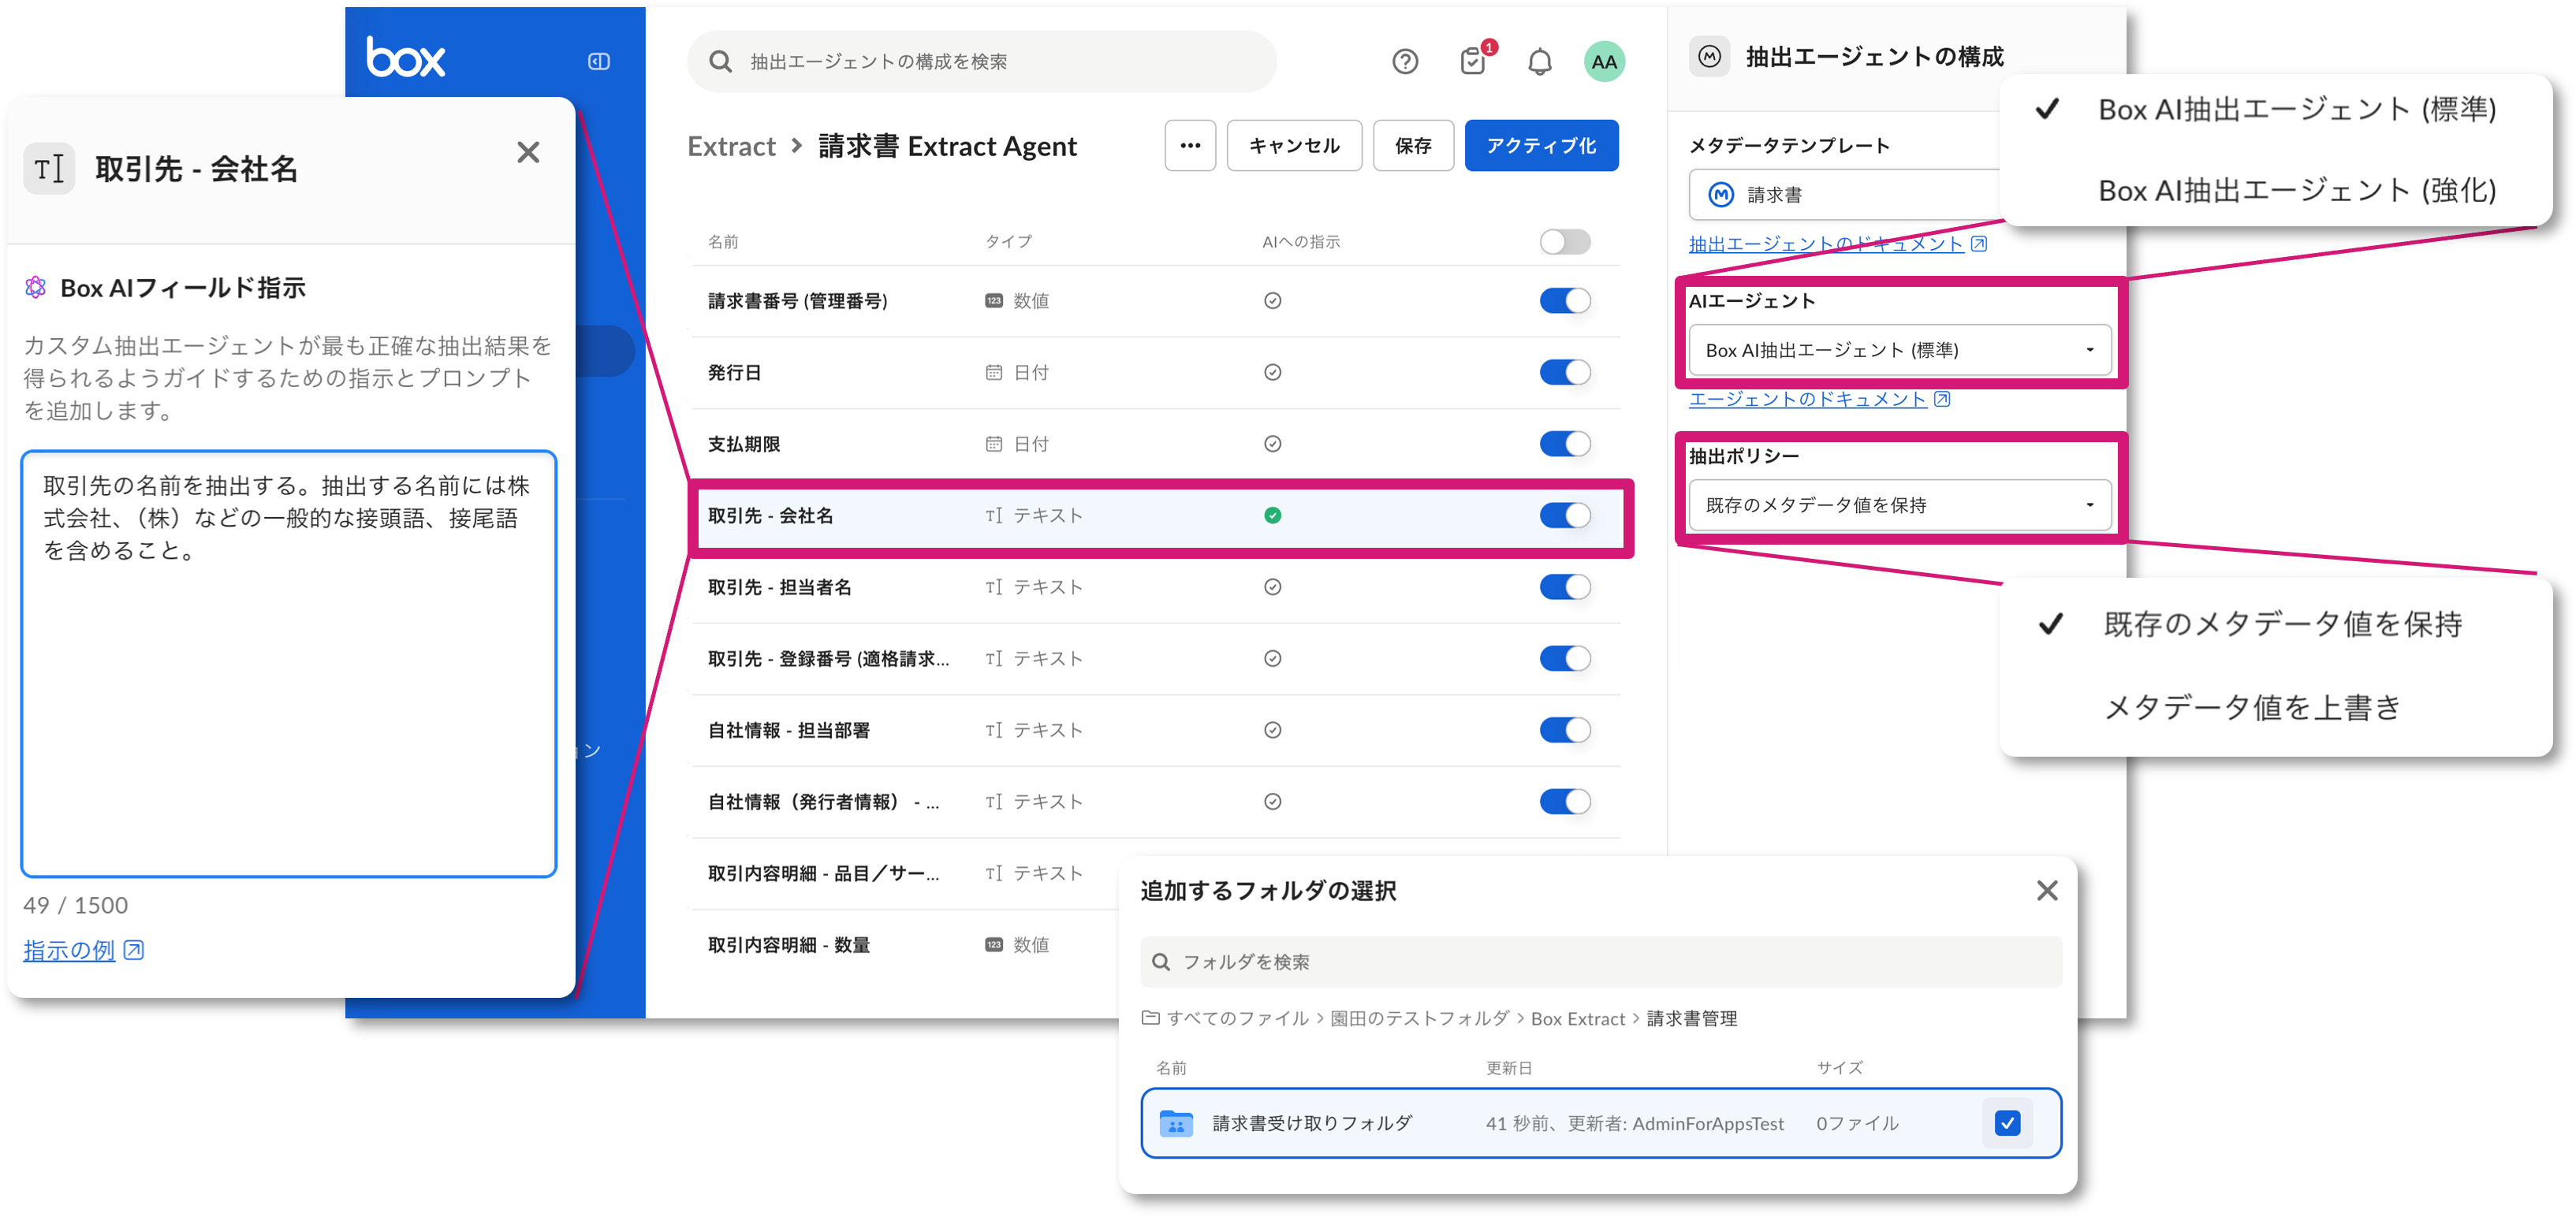This screenshot has width=2576, height=1217.
Task: Collapse the sidebar with the panel icon
Action: (x=599, y=62)
